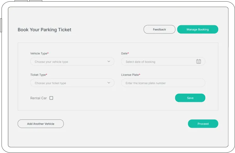Expand the Vehicle Type dropdown arrow
The image size is (235, 153).
coord(109,61)
